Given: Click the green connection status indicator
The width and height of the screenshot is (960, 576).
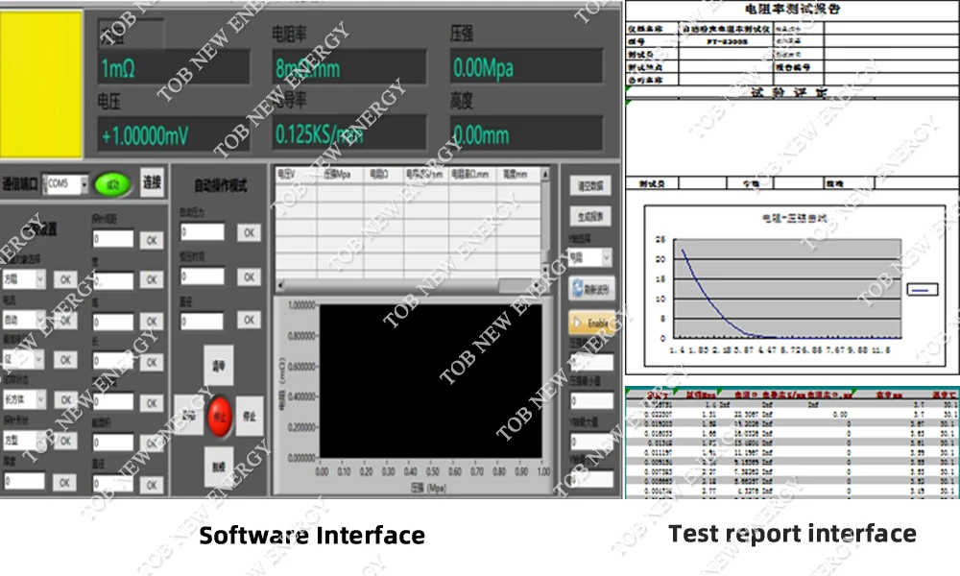Looking at the screenshot, I should pos(114,182).
